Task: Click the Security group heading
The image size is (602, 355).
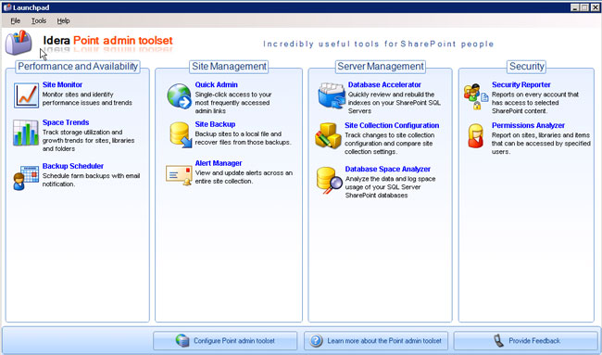Action: coord(526,67)
